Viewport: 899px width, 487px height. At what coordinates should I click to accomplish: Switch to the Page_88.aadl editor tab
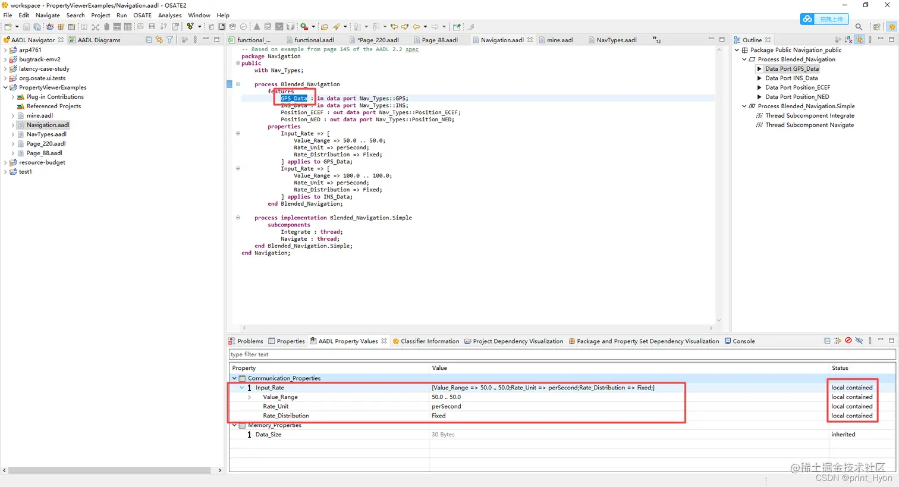pos(436,40)
